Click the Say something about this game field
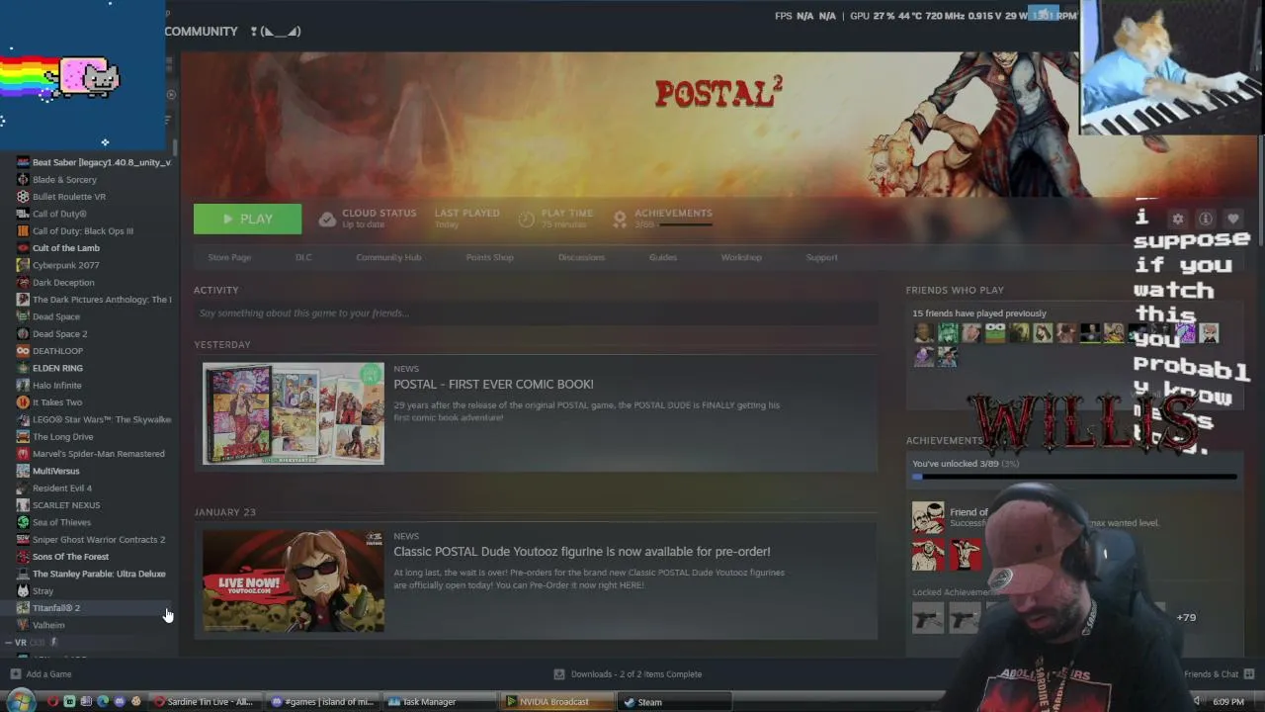 pos(536,313)
